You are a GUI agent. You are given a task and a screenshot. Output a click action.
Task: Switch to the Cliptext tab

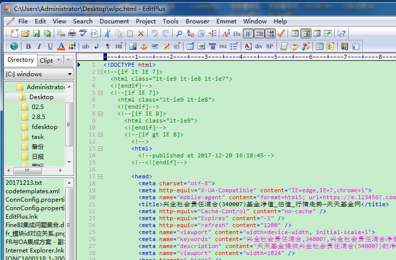46,60
